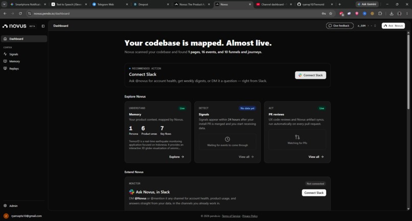Open Memory in the sidebar
Viewport: 412px width, 221px height.
(24, 61)
